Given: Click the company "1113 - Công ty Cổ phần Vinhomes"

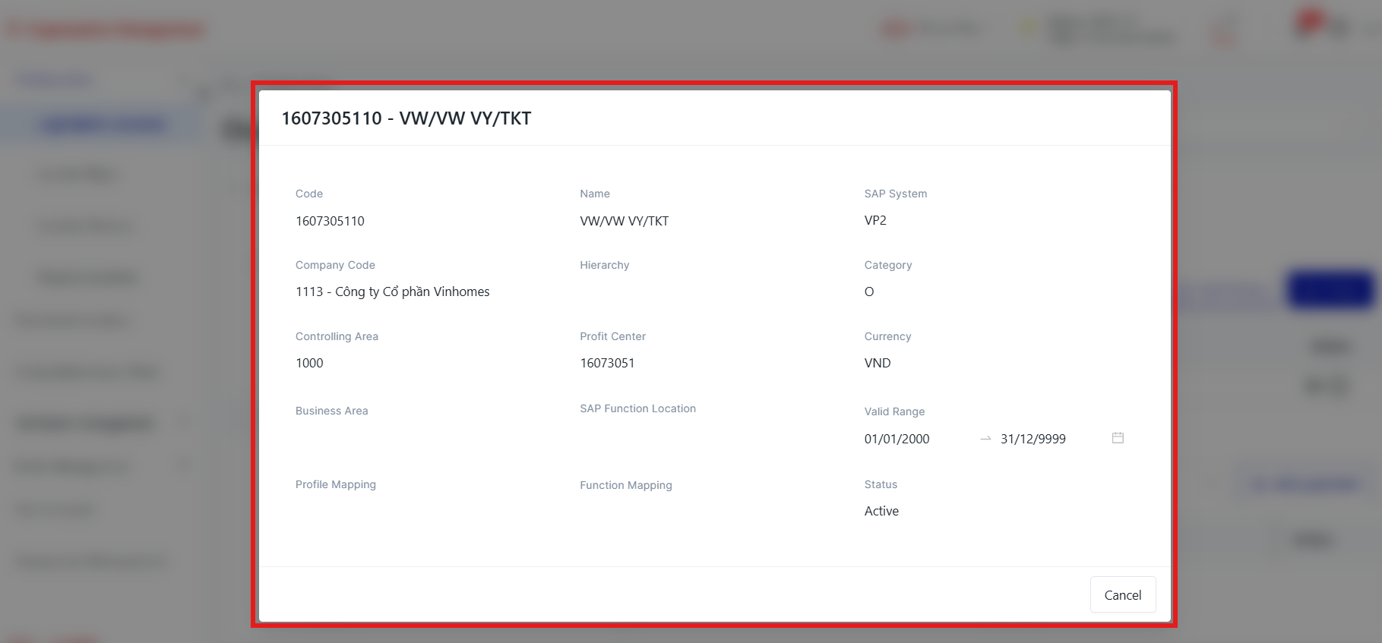Looking at the screenshot, I should point(393,292).
